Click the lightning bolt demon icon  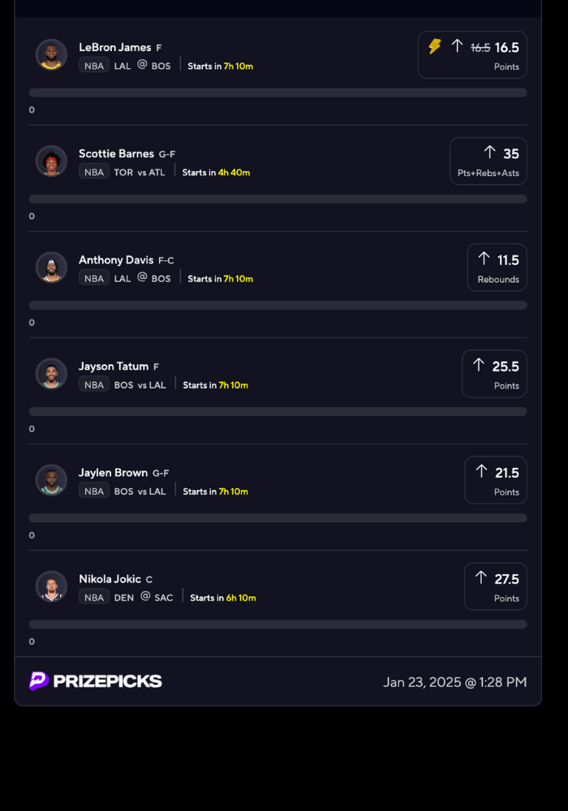[435, 46]
